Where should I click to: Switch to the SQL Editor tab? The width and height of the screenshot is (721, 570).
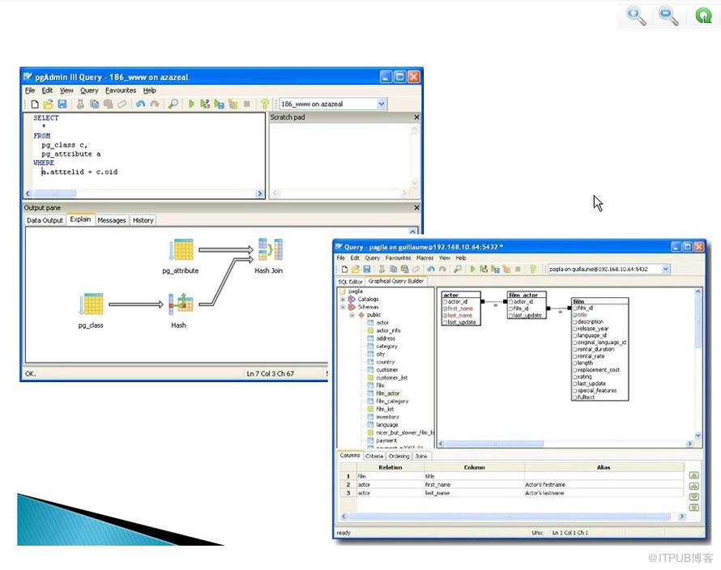351,281
